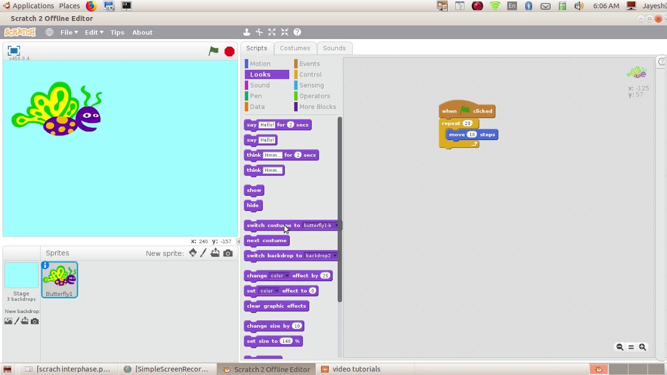
Task: Open the Tips menu item
Action: coord(117,32)
